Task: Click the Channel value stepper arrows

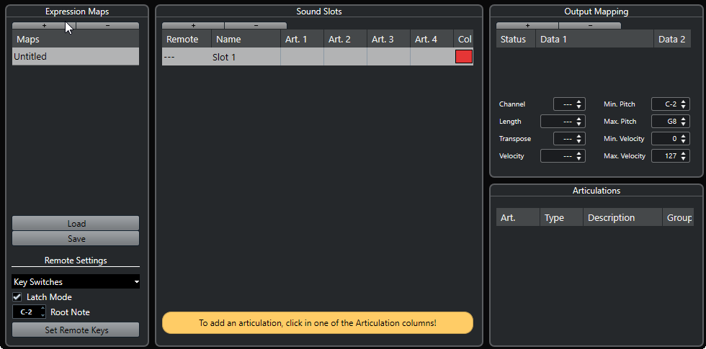Action: [x=579, y=104]
